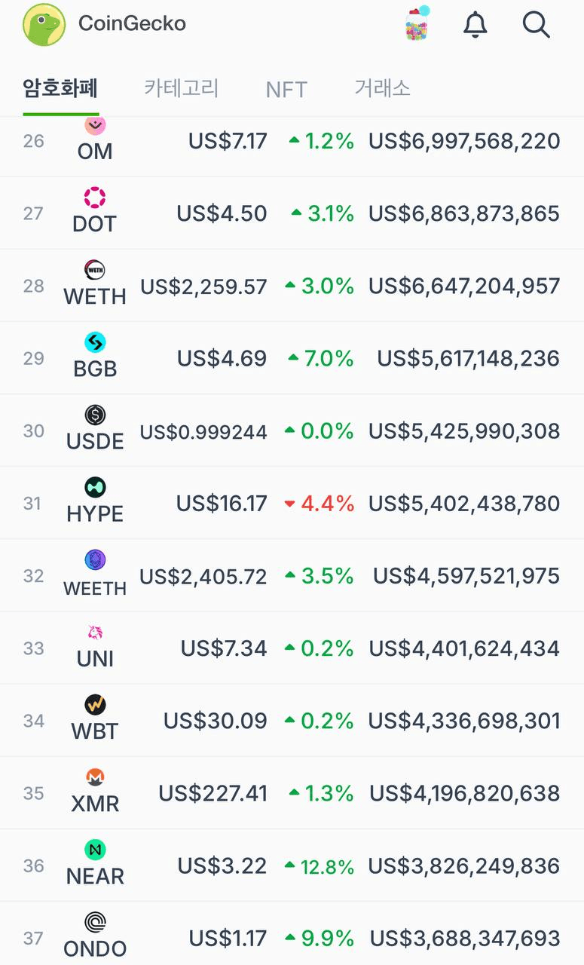Tap the Polkadot DOT coin icon
Screen dimensions: 584x965
95,198
